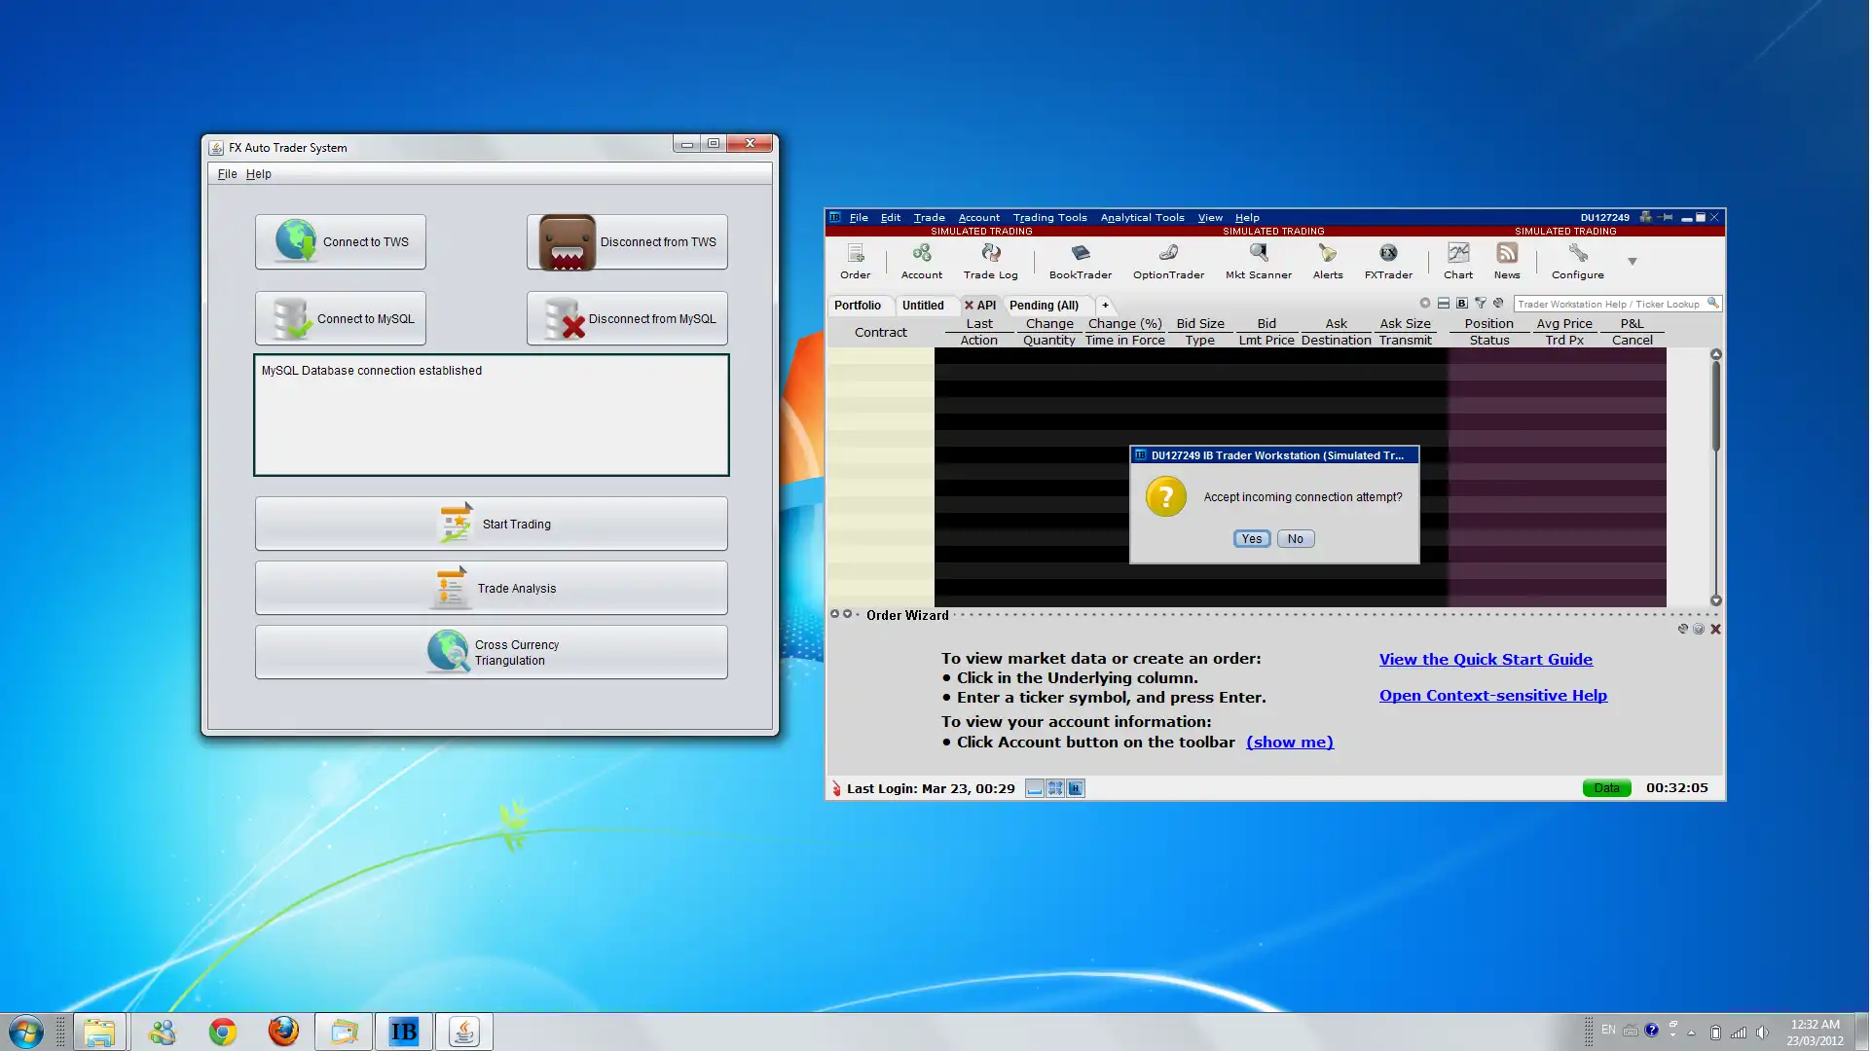Select the Pending All tab in TWS
Screen dimensions: 1872x1051
1043,305
